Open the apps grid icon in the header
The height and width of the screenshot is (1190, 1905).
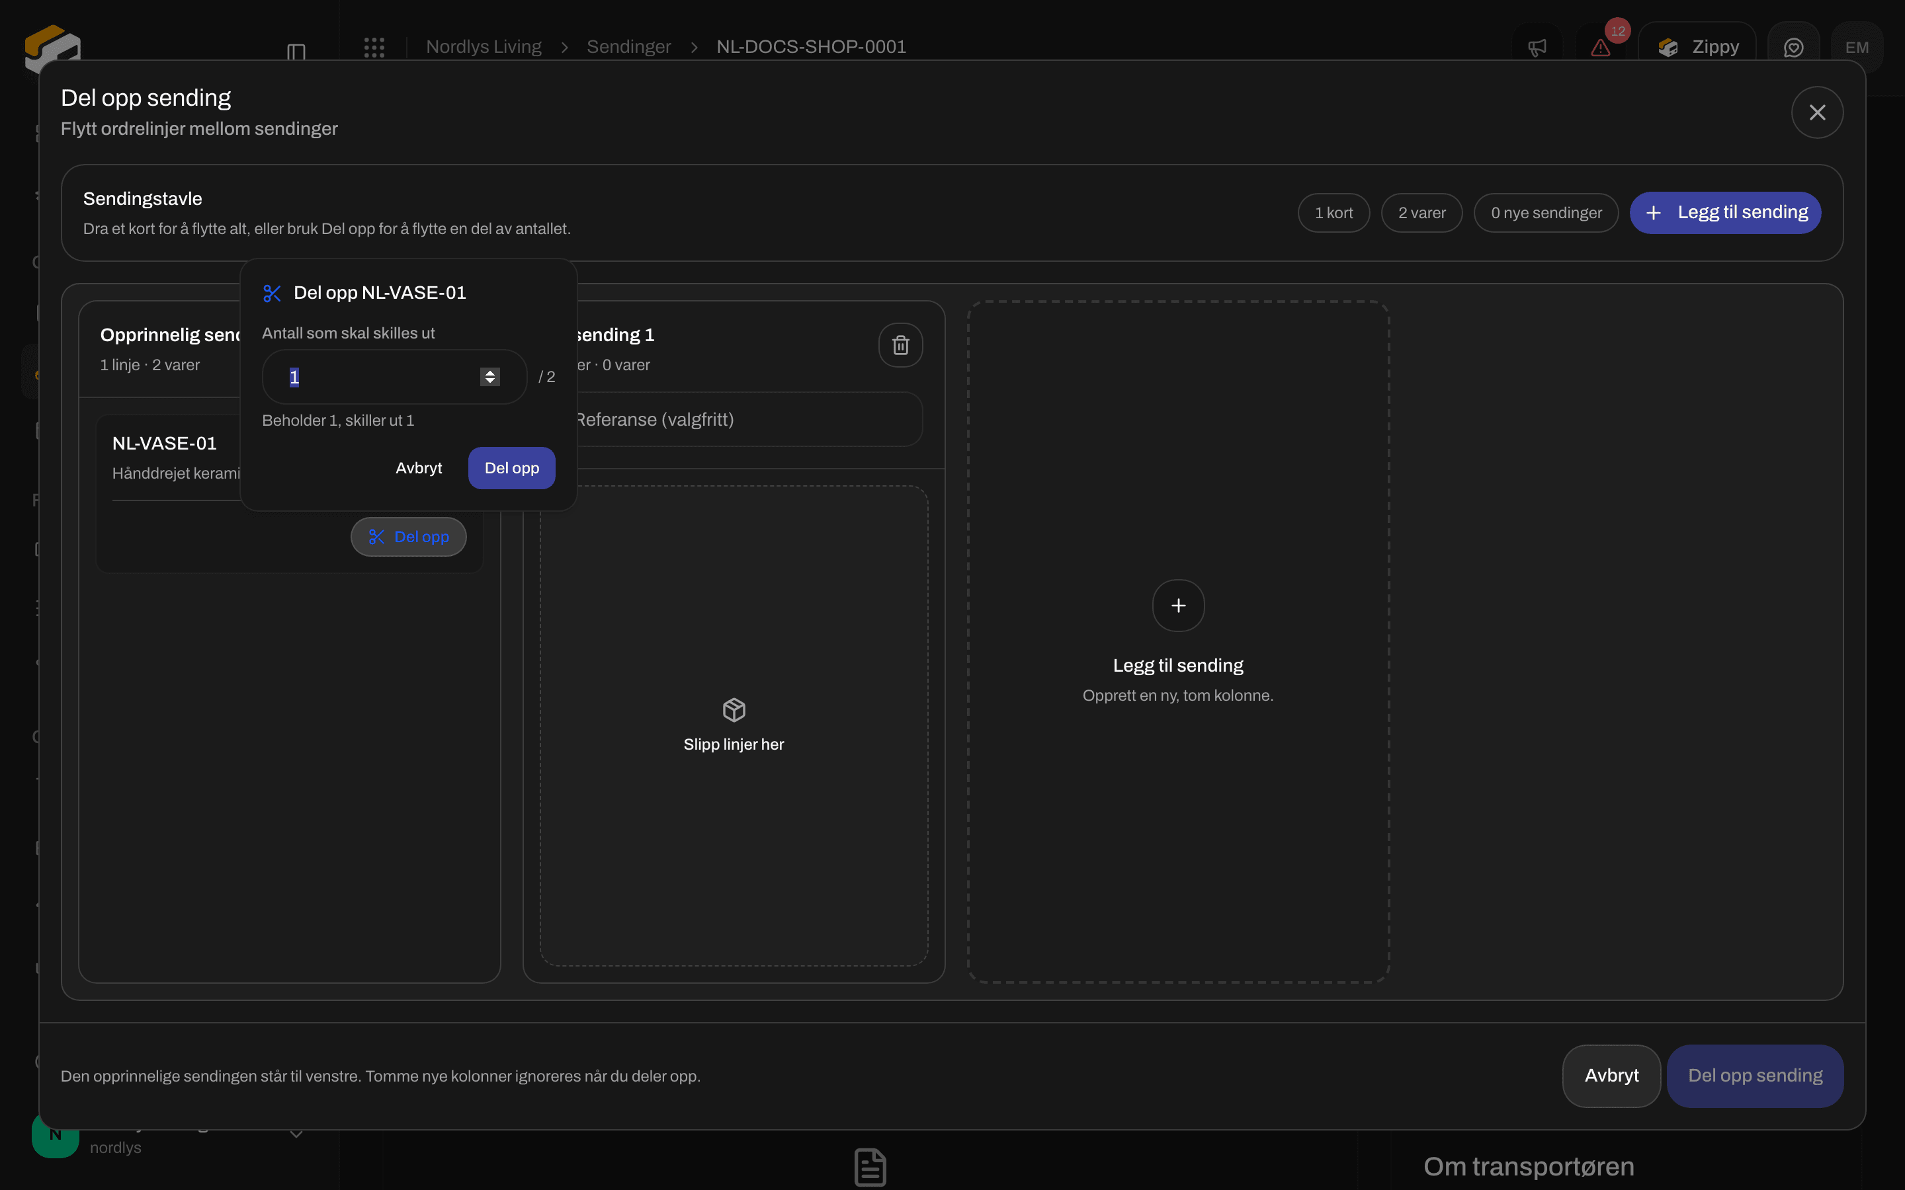click(374, 47)
